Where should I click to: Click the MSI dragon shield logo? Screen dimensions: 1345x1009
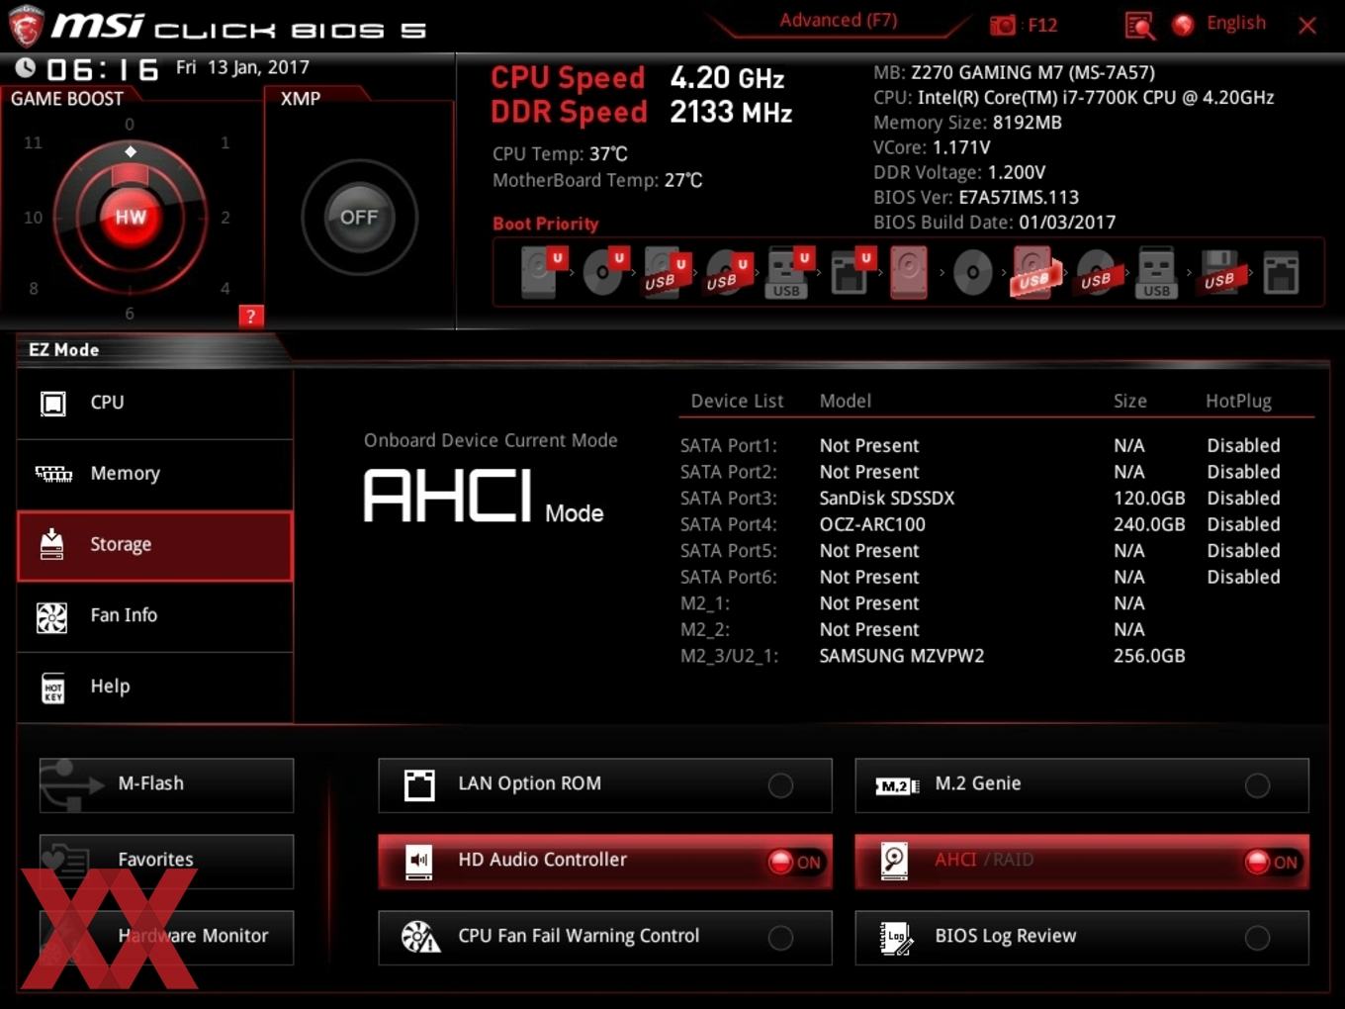coord(25,26)
